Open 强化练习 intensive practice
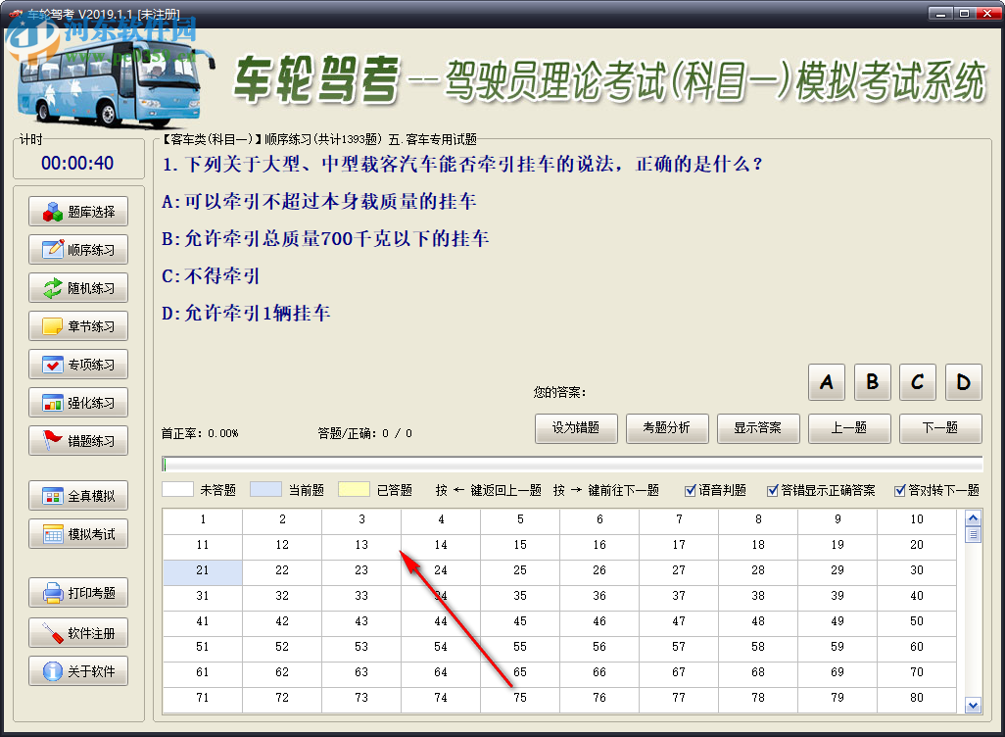The image size is (1005, 737). tap(78, 403)
